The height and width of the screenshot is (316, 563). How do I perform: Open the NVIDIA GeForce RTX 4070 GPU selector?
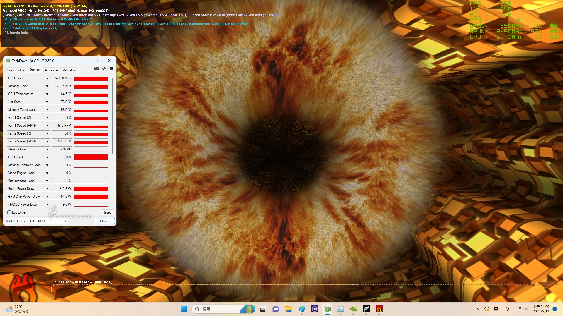36,221
